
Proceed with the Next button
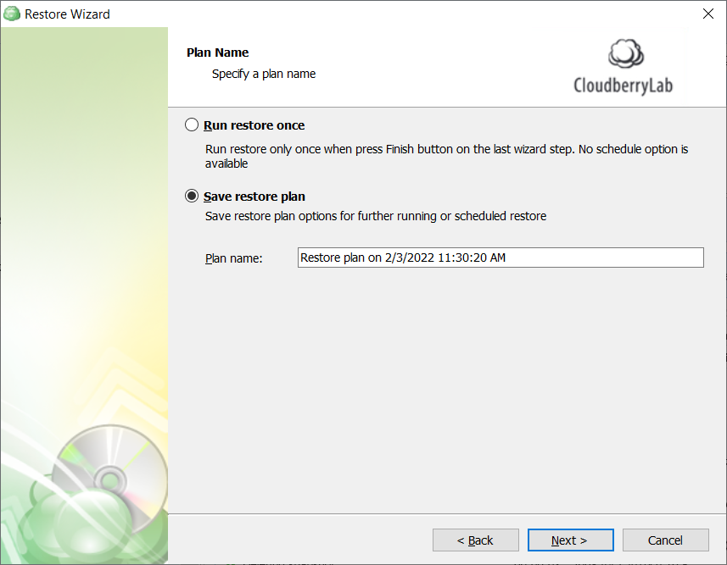570,540
